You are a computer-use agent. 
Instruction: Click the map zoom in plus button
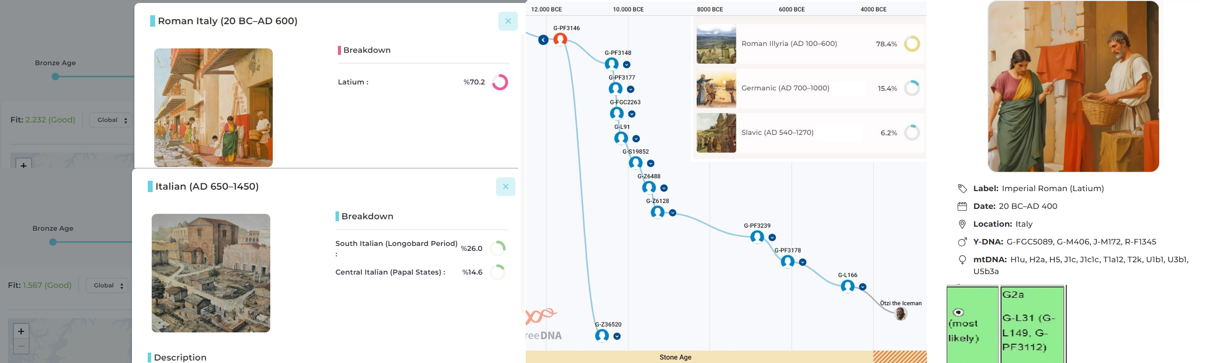pyautogui.click(x=21, y=331)
